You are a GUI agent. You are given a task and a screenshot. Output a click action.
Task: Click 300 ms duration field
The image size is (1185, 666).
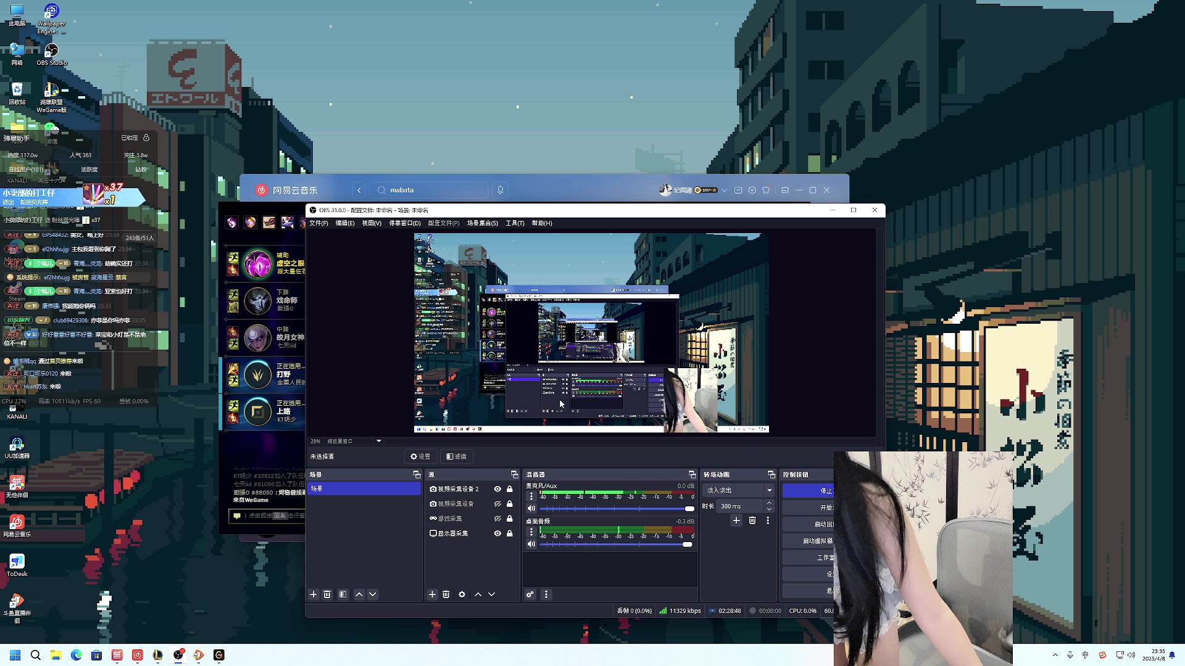[741, 506]
